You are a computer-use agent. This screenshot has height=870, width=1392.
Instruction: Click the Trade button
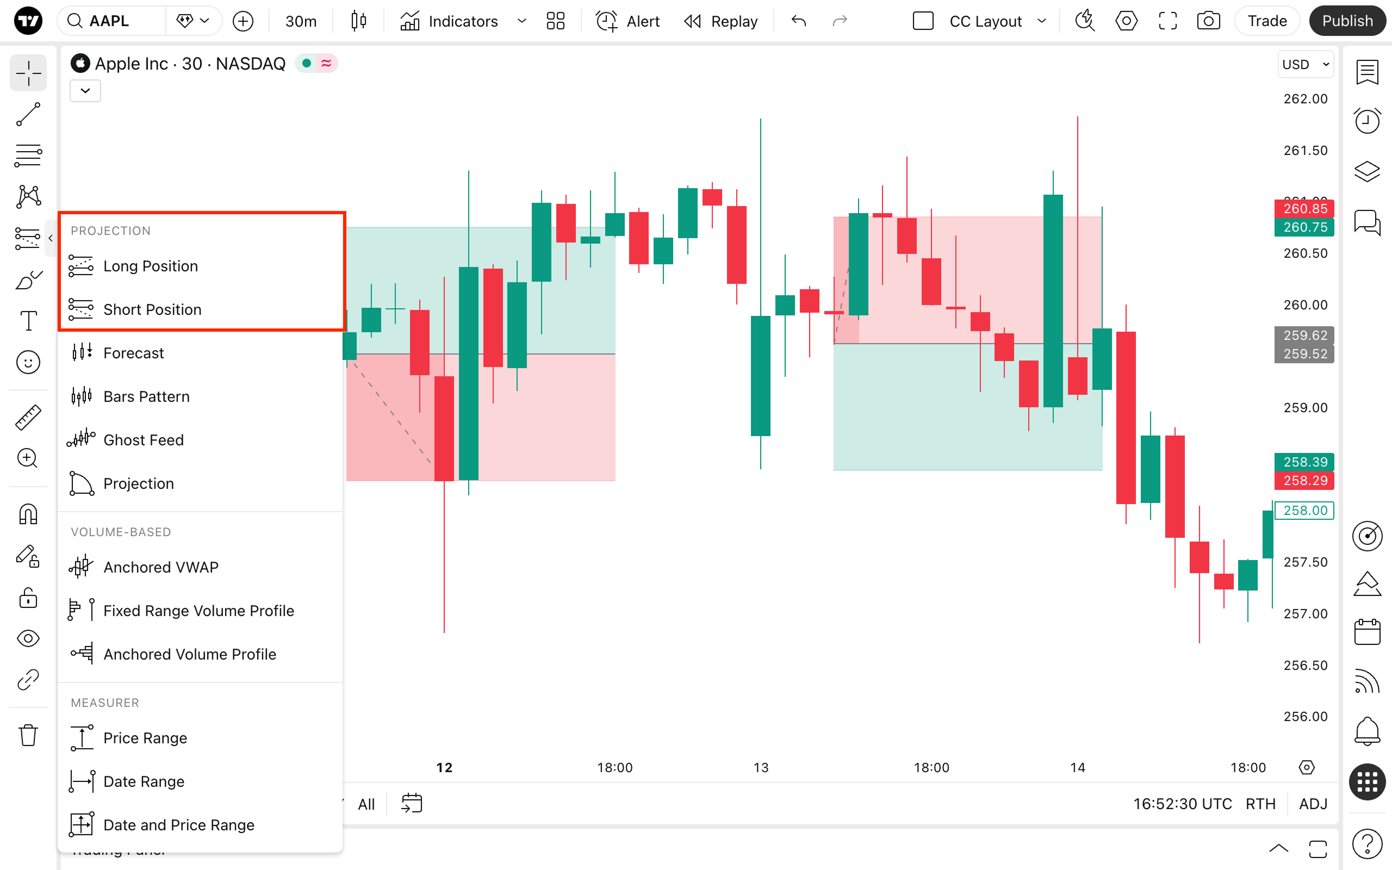tap(1266, 21)
